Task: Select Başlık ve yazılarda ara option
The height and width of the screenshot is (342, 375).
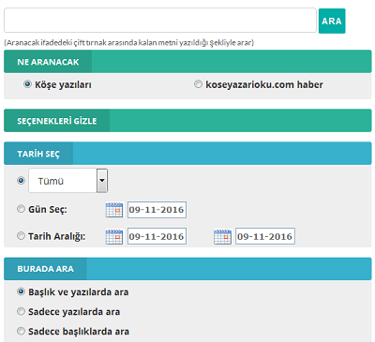Action: 21,291
